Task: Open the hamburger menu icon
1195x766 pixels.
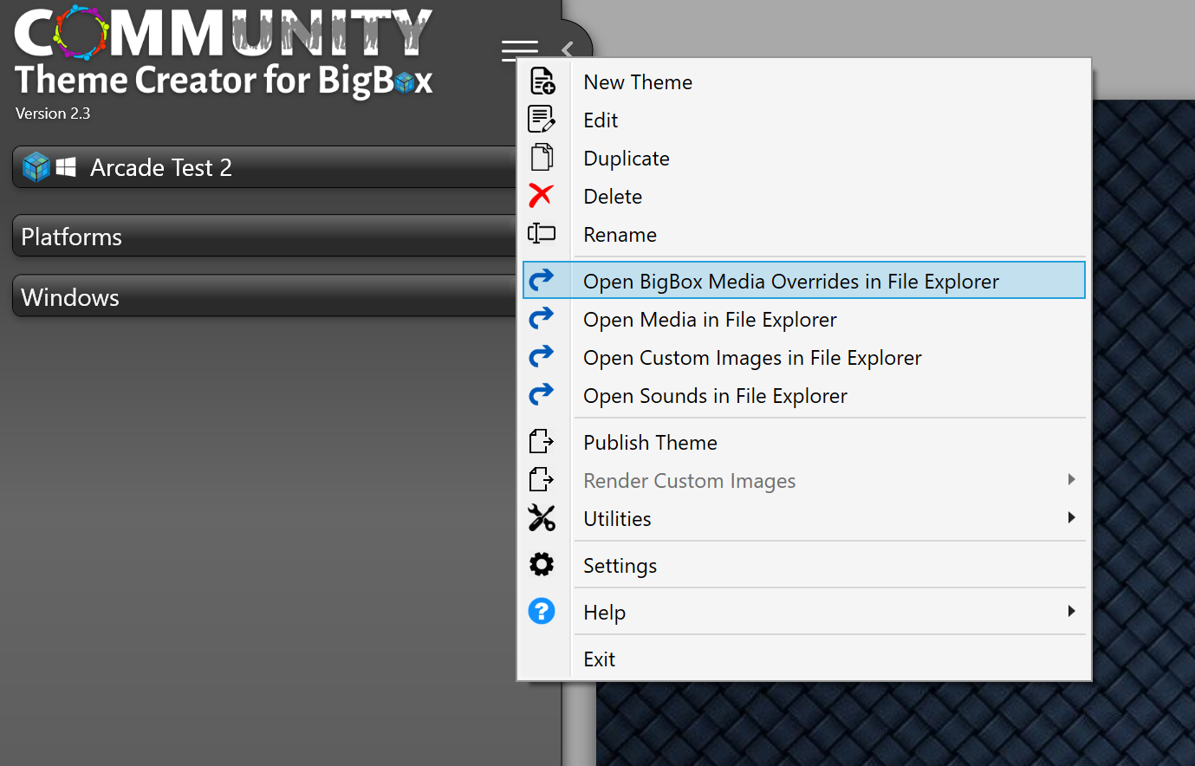Action: pyautogui.click(x=520, y=51)
